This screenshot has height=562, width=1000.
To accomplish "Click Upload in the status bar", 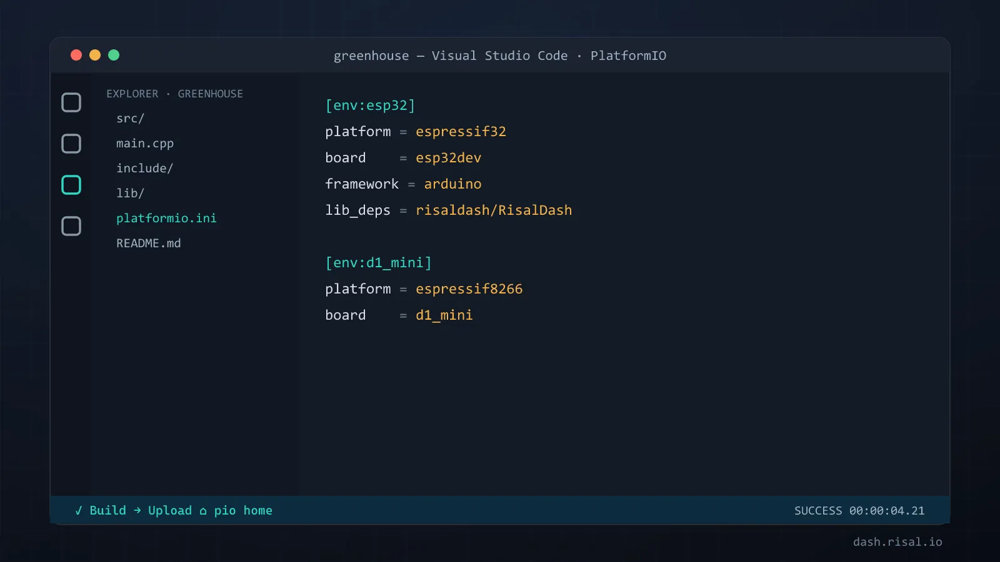I will pos(162,510).
